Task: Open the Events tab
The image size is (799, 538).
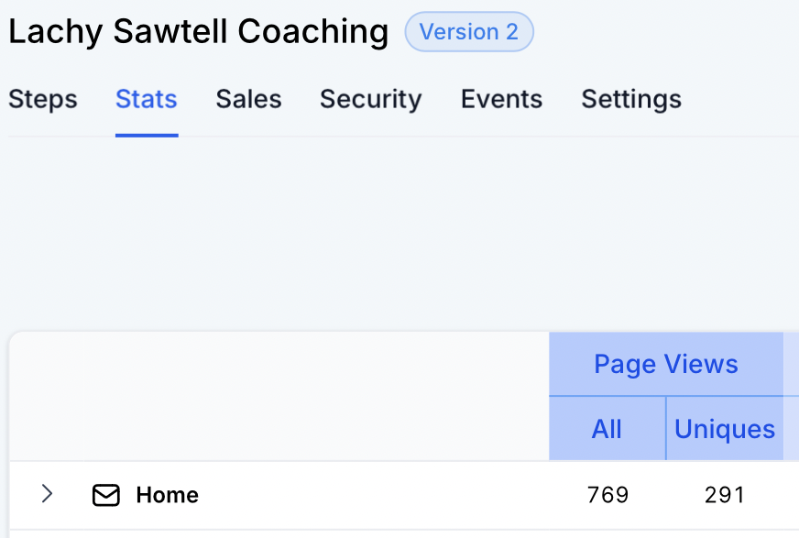Action: (501, 99)
